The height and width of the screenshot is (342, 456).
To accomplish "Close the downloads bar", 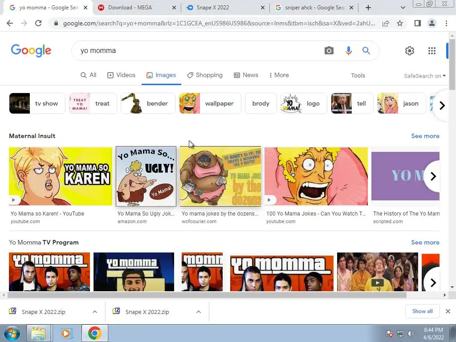I will [x=448, y=311].
